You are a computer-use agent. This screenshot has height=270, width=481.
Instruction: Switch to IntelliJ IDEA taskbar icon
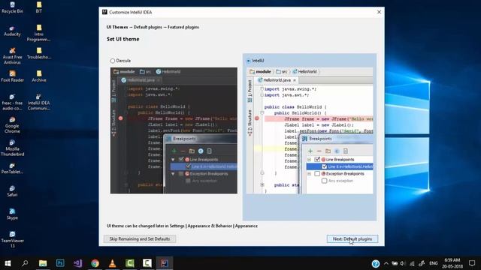(x=165, y=263)
